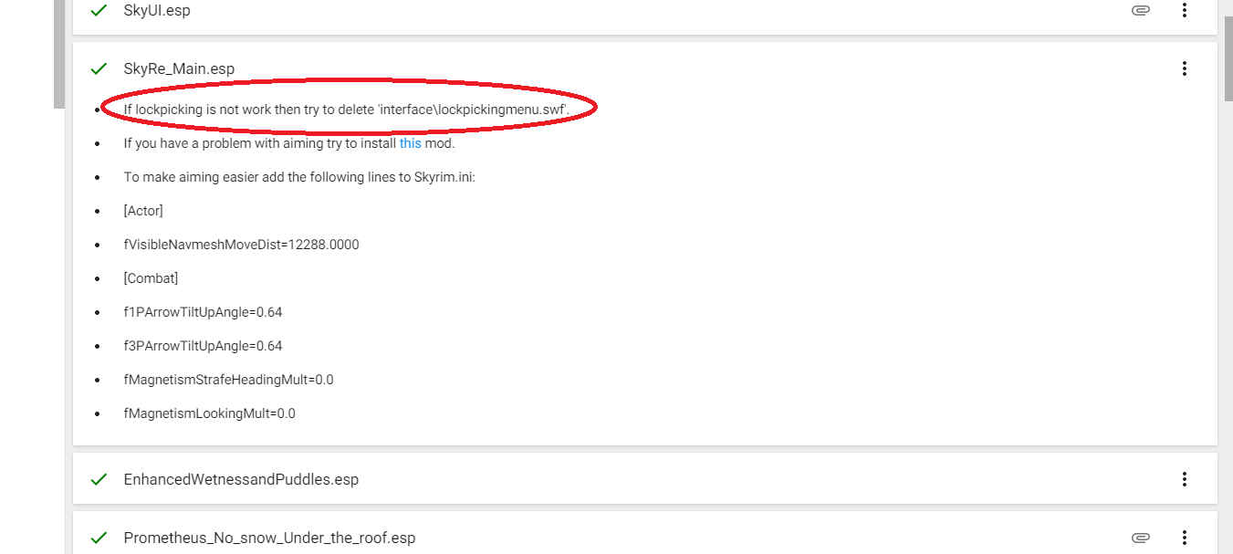Screen dimensions: 1233x554
Task: Open the three-dot menu for SkyRe_Main.esp
Action: pos(1184,68)
